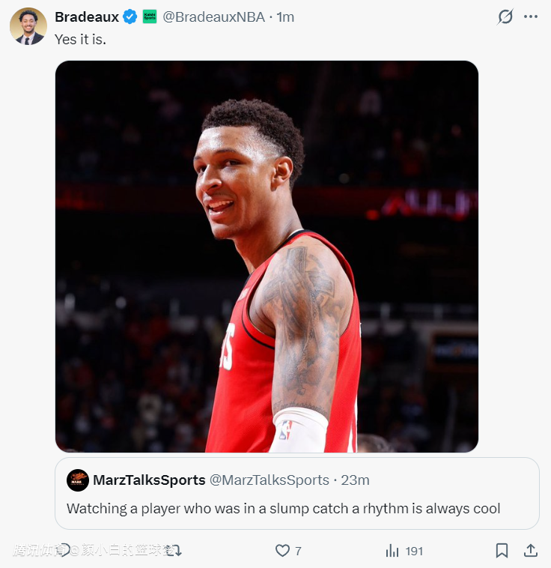Open the Grok explain post icon

(505, 16)
